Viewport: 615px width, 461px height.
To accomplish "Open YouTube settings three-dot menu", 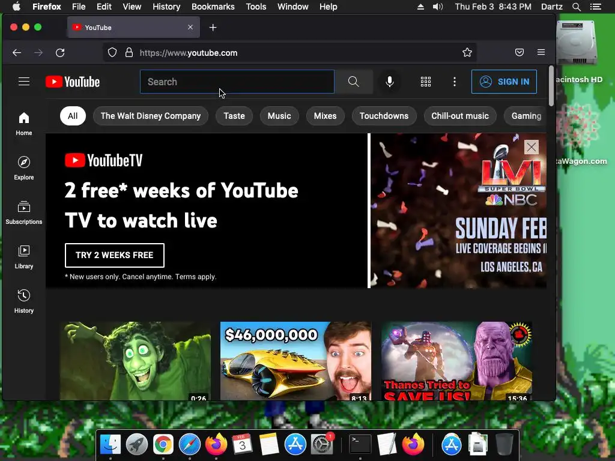I will tap(454, 82).
